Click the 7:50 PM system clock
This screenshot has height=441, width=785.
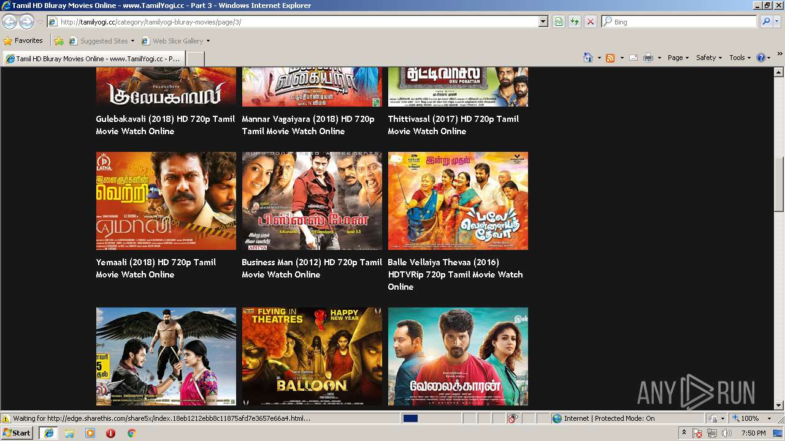pyautogui.click(x=754, y=433)
